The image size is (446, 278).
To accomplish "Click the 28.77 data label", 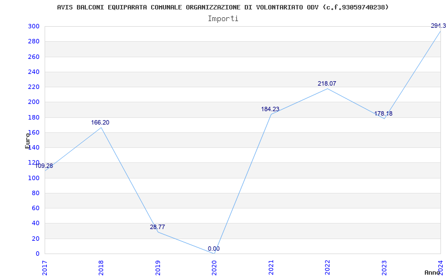I will pos(157,227).
